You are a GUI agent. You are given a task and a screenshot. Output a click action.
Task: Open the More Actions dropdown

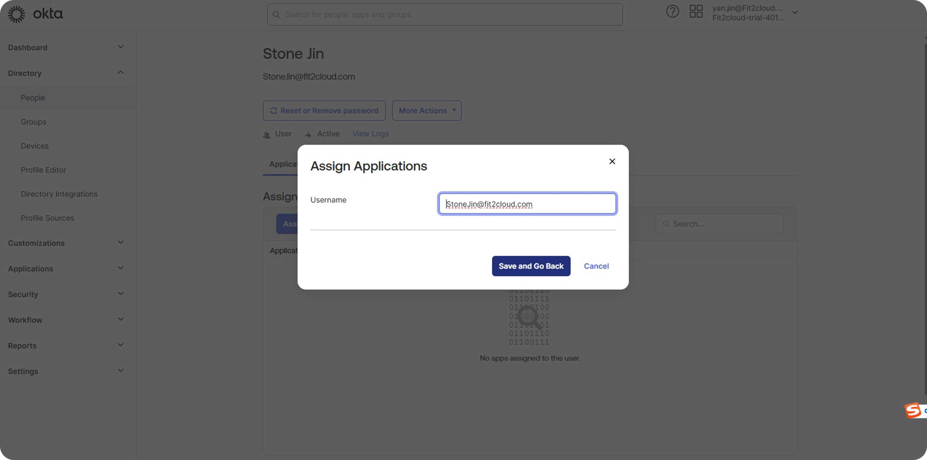pos(427,111)
